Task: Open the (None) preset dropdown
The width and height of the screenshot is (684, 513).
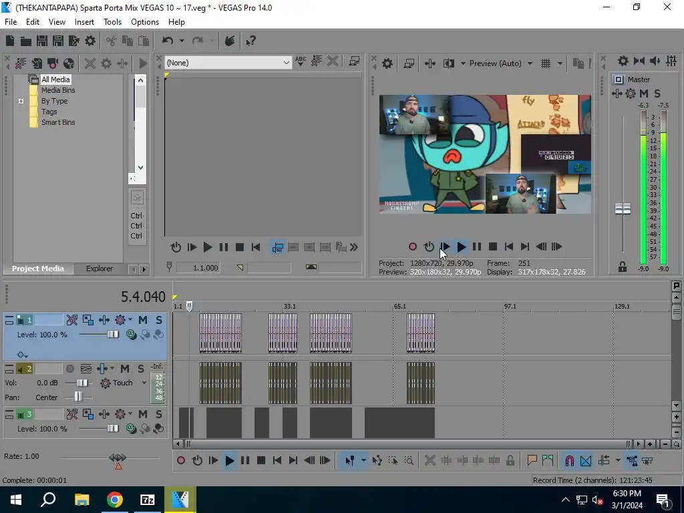Action: pos(286,63)
